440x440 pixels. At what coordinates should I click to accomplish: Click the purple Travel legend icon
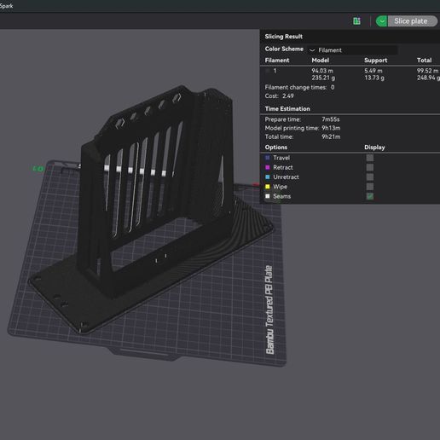point(268,158)
